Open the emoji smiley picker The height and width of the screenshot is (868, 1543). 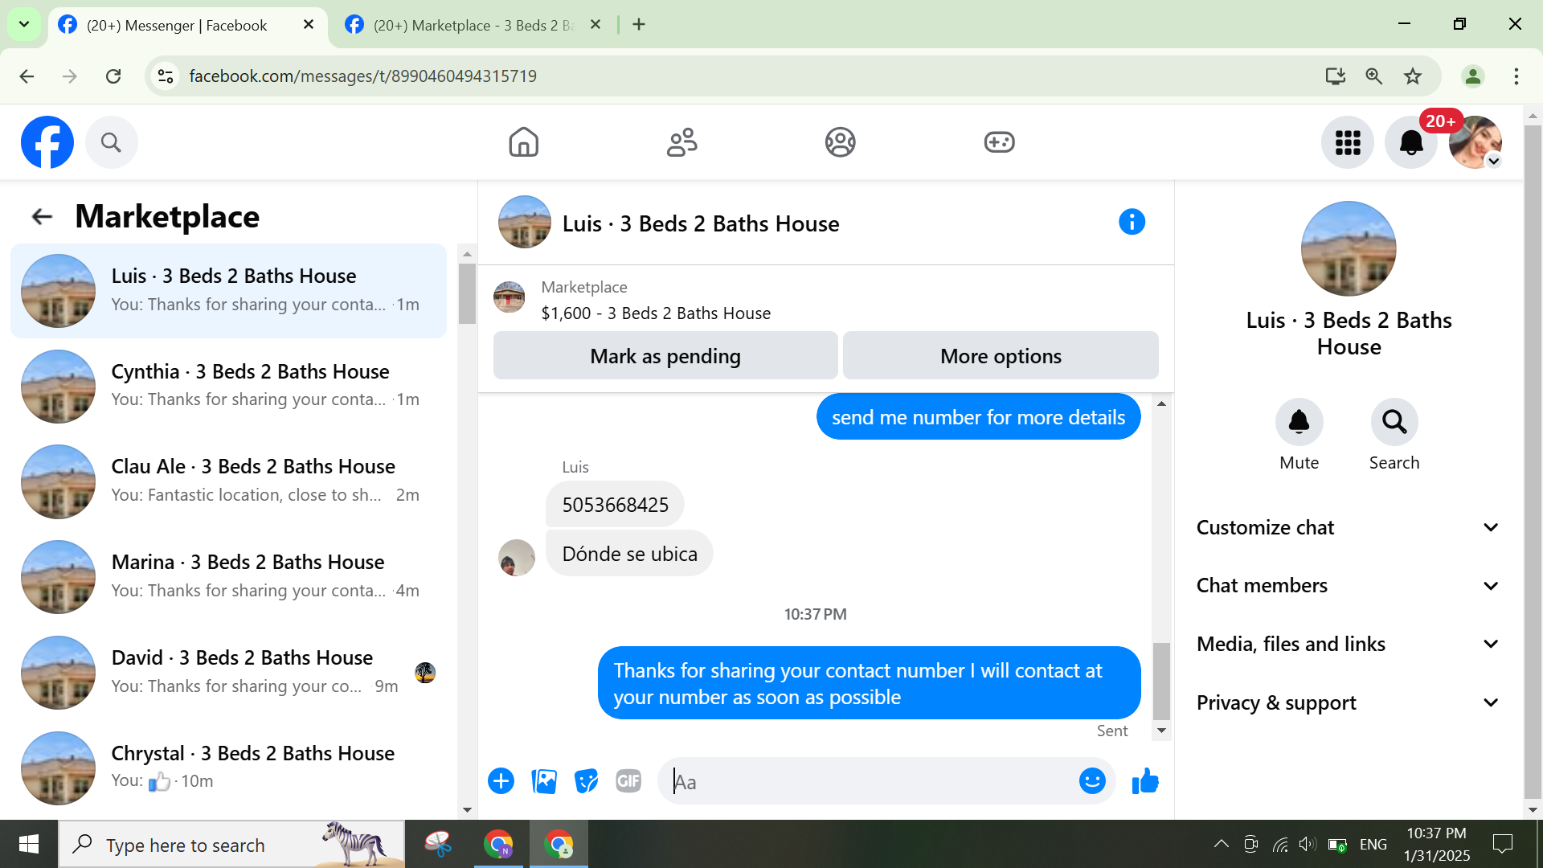tap(1092, 781)
